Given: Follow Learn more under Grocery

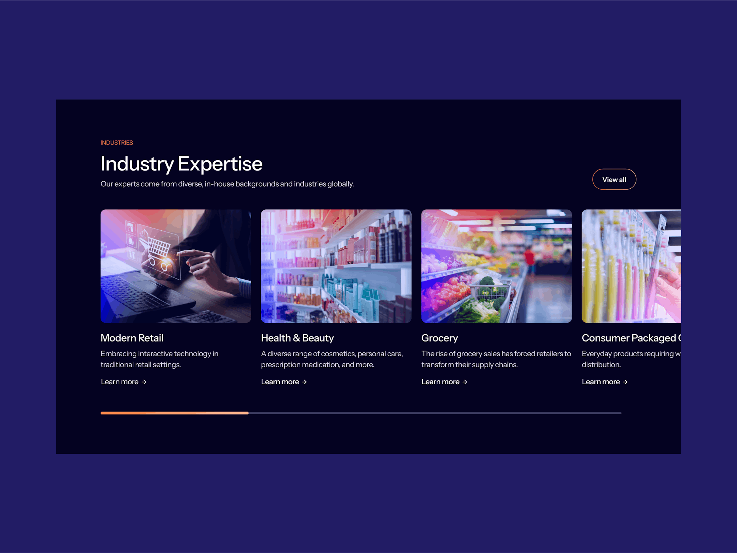Looking at the screenshot, I should pyautogui.click(x=440, y=382).
